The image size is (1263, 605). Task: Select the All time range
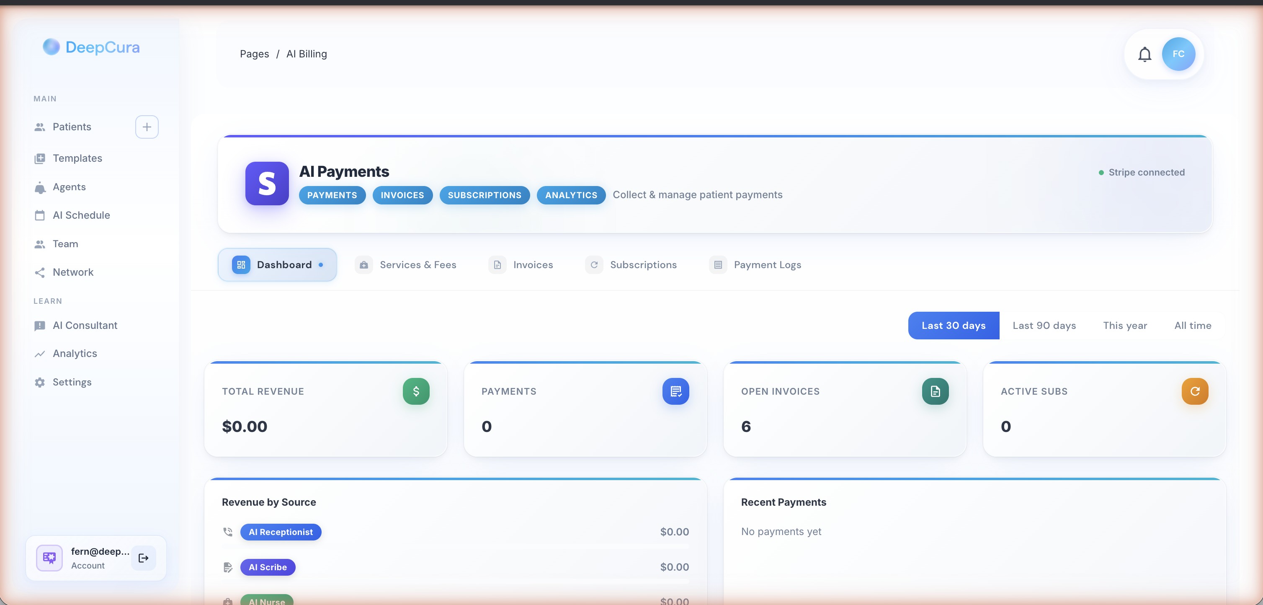1192,325
